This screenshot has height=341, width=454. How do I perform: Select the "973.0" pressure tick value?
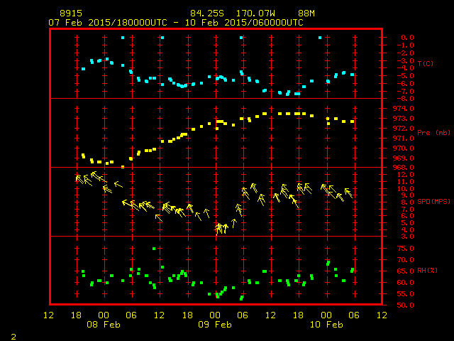coord(404,119)
